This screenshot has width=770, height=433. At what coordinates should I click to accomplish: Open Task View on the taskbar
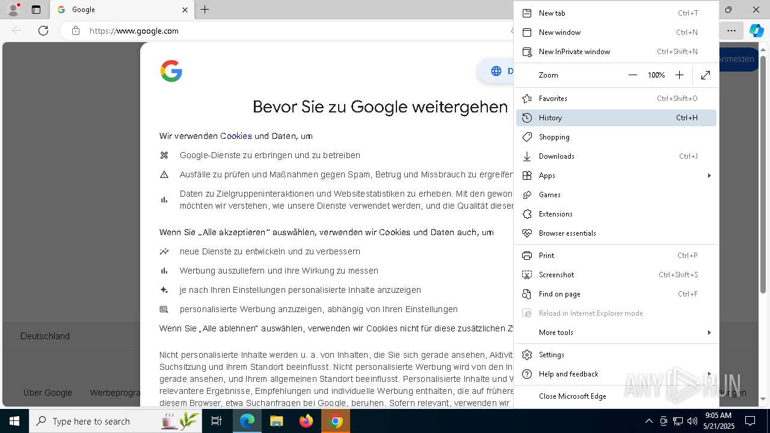click(x=217, y=421)
